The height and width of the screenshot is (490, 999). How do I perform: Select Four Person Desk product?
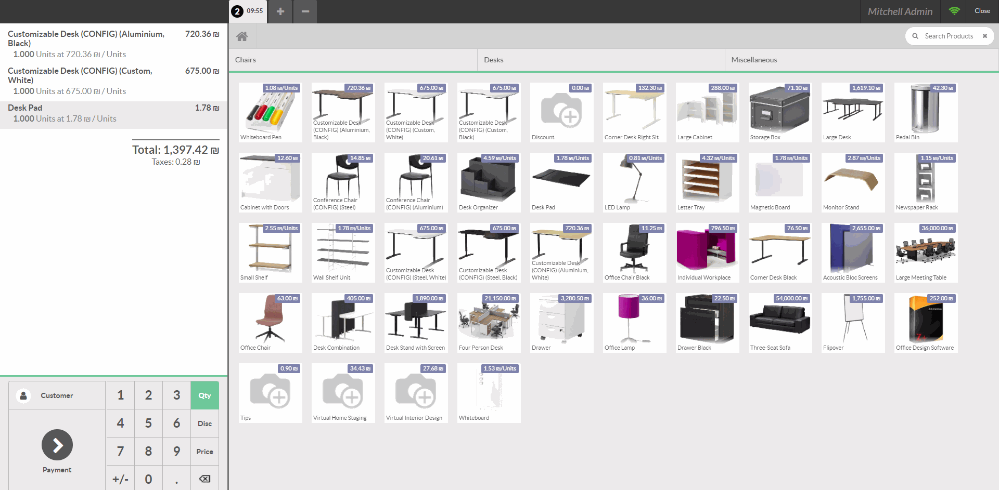[489, 323]
